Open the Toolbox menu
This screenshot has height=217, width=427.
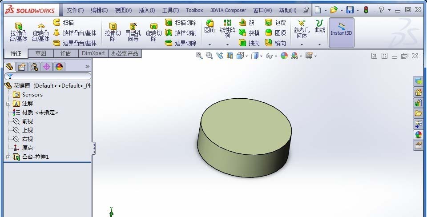194,10
